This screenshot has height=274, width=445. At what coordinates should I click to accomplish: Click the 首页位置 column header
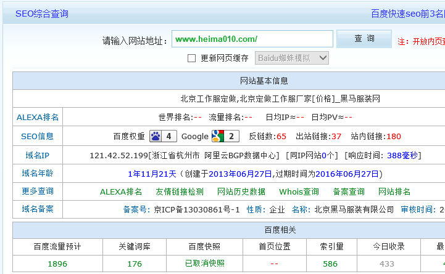coord(275,246)
